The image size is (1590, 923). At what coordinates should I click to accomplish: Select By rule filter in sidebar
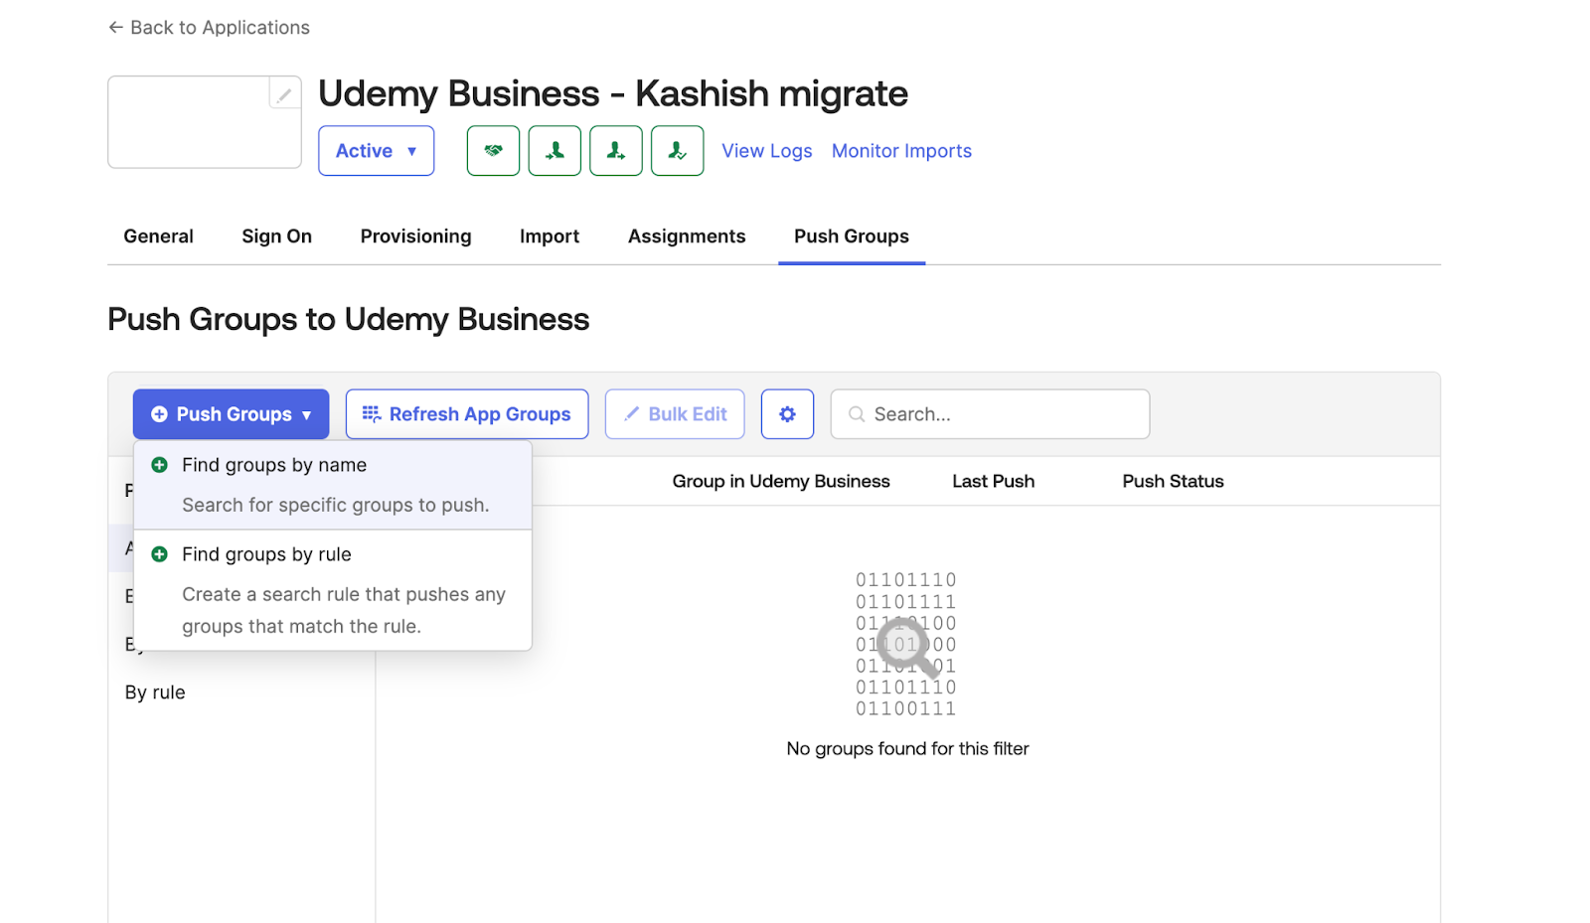pos(155,692)
